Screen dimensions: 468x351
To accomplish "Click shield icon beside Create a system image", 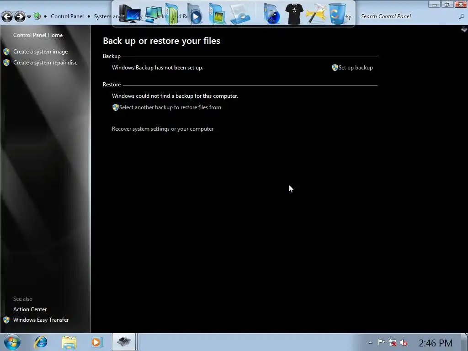I will tap(6, 52).
